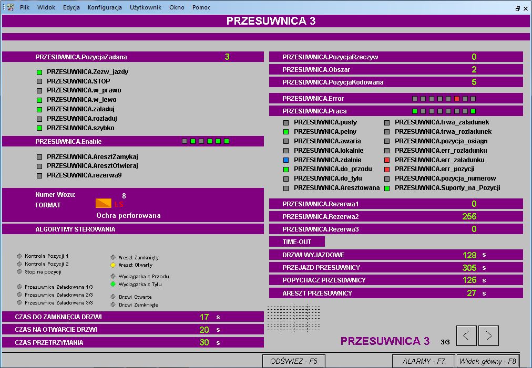
Task: Go to the next page with right arrow
Action: pyautogui.click(x=488, y=335)
